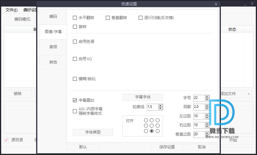Increase 垂直边距 value with up arrow
Screen dimensions: 257x155
point(207,133)
